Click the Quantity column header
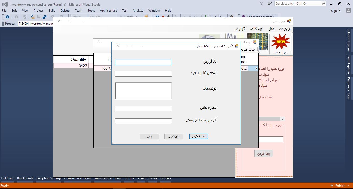The width and height of the screenshot is (353, 189). pos(71,59)
